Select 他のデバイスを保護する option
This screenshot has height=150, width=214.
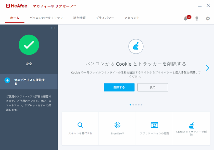tap(29, 82)
